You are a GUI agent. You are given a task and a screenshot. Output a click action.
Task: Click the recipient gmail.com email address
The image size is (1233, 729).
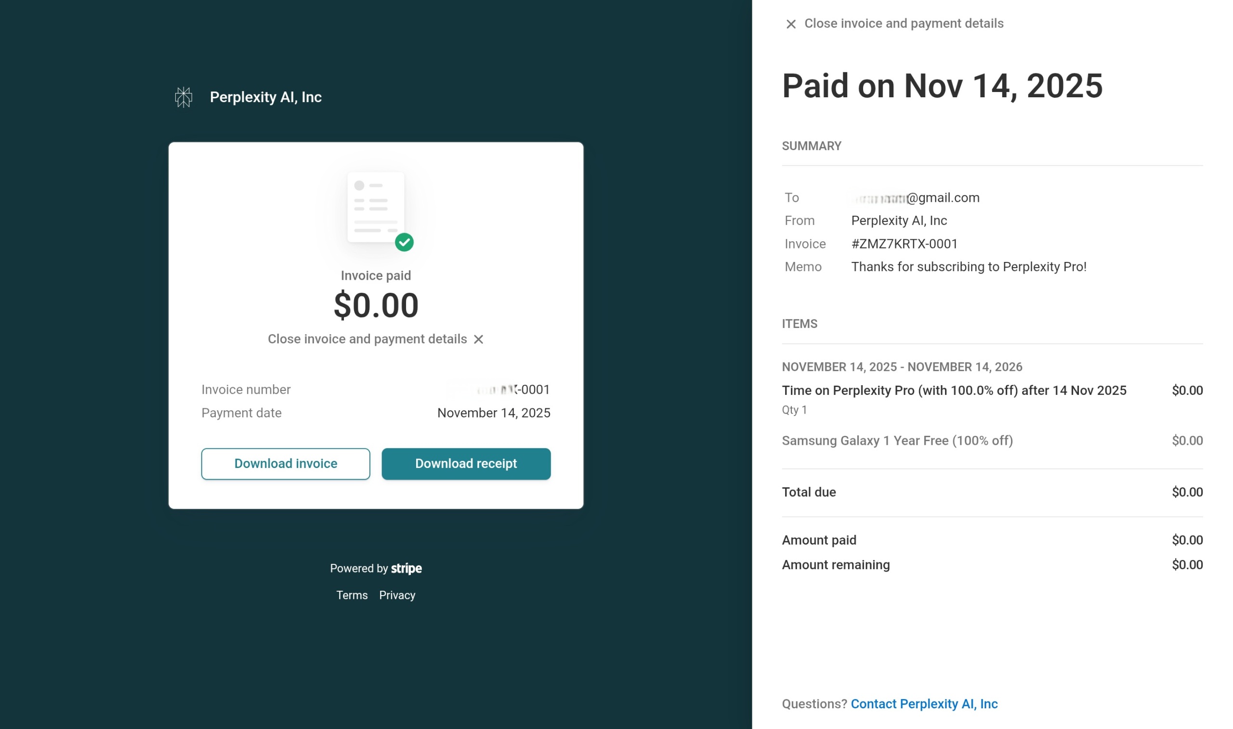tap(916, 198)
